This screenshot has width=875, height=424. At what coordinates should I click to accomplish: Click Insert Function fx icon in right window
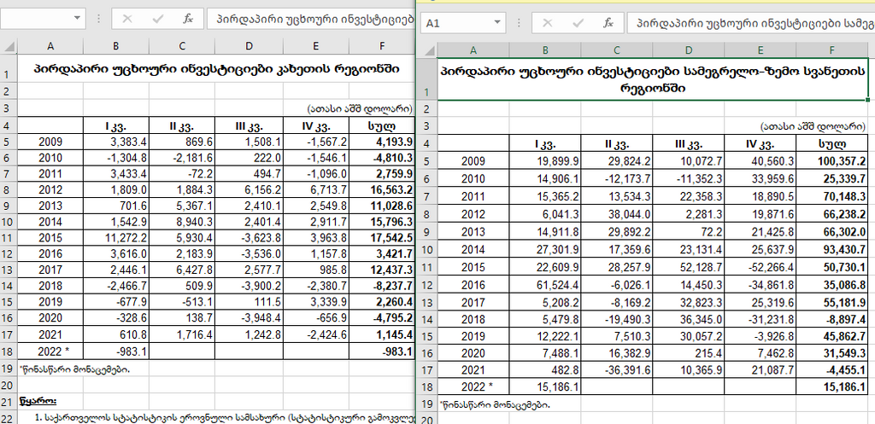click(608, 23)
